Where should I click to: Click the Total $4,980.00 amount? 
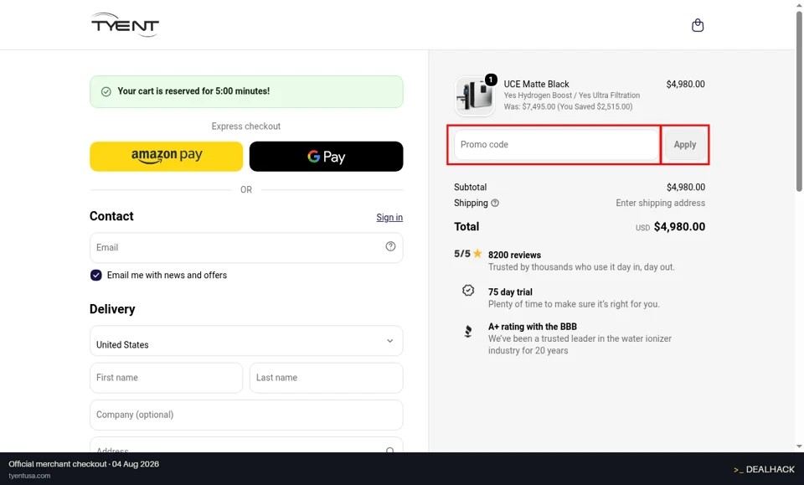pyautogui.click(x=679, y=227)
